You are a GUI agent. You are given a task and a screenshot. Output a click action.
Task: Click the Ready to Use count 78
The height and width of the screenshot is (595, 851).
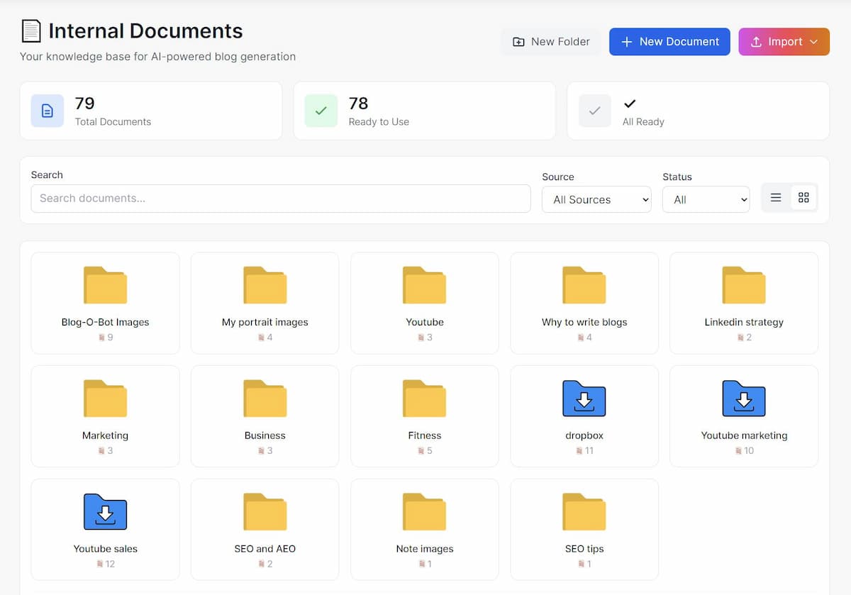359,104
